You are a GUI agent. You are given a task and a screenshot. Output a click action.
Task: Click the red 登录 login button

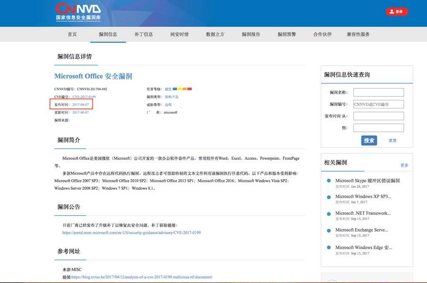(397, 12)
